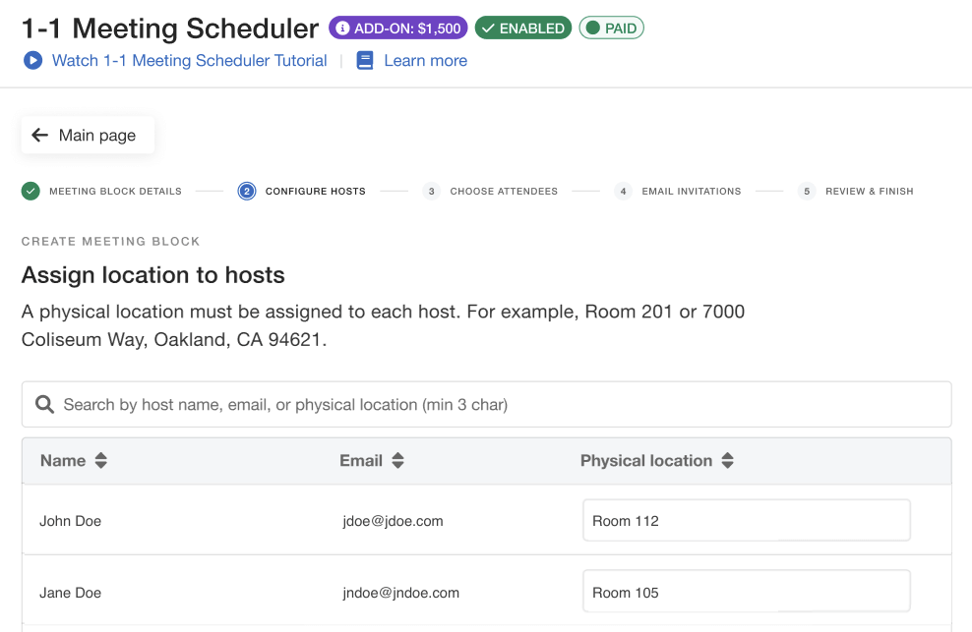The width and height of the screenshot is (972, 632).
Task: Sort hosts by the Email column
Action: [396, 460]
